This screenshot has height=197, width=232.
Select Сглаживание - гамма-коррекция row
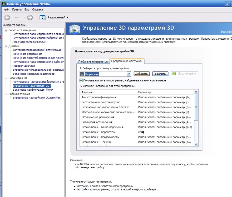pos(137,127)
